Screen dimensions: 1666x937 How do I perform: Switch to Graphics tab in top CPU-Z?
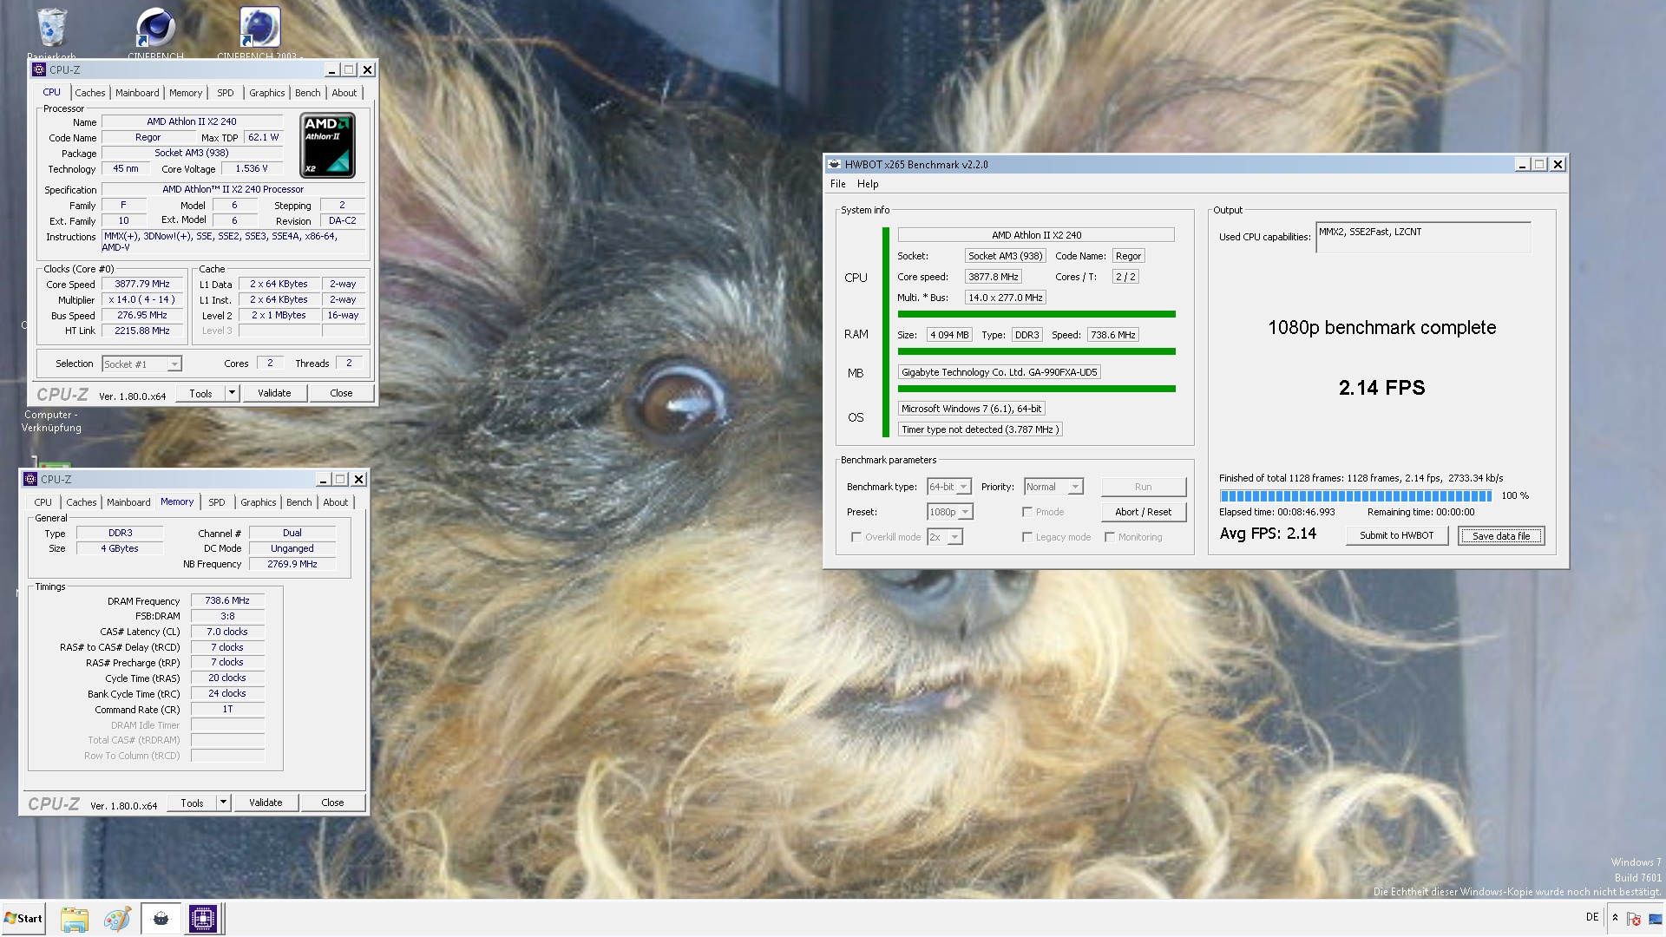(x=266, y=93)
